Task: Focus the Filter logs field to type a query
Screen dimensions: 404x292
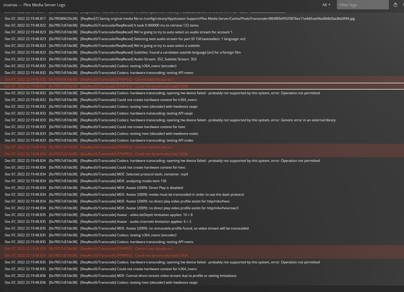Action: pyautogui.click(x=362, y=5)
